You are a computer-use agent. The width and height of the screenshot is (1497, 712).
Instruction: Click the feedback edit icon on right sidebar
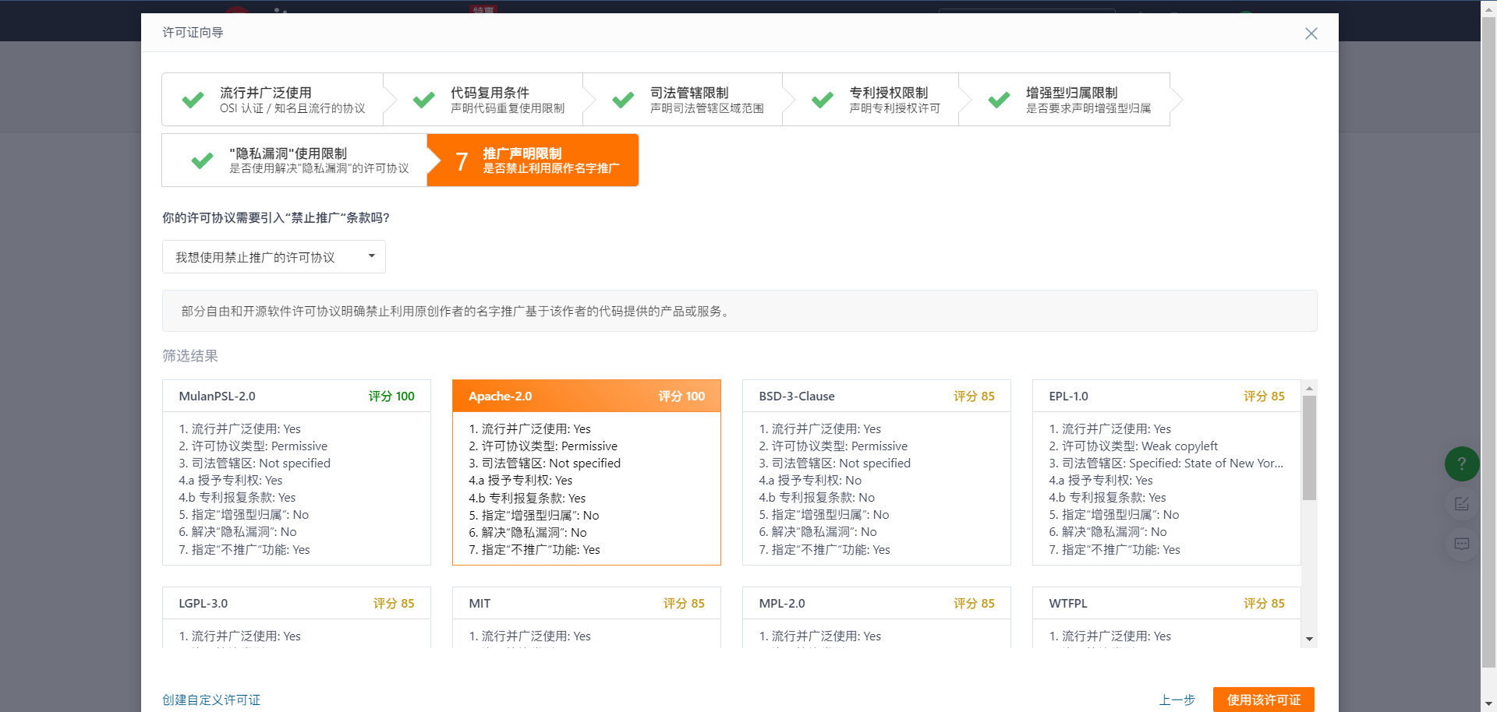click(1462, 504)
